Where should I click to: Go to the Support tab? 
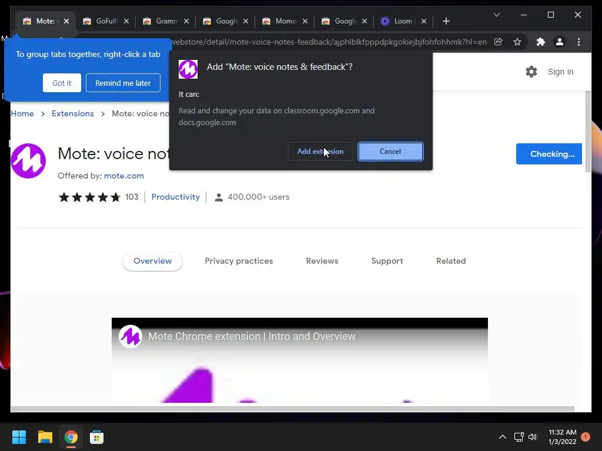(x=387, y=261)
